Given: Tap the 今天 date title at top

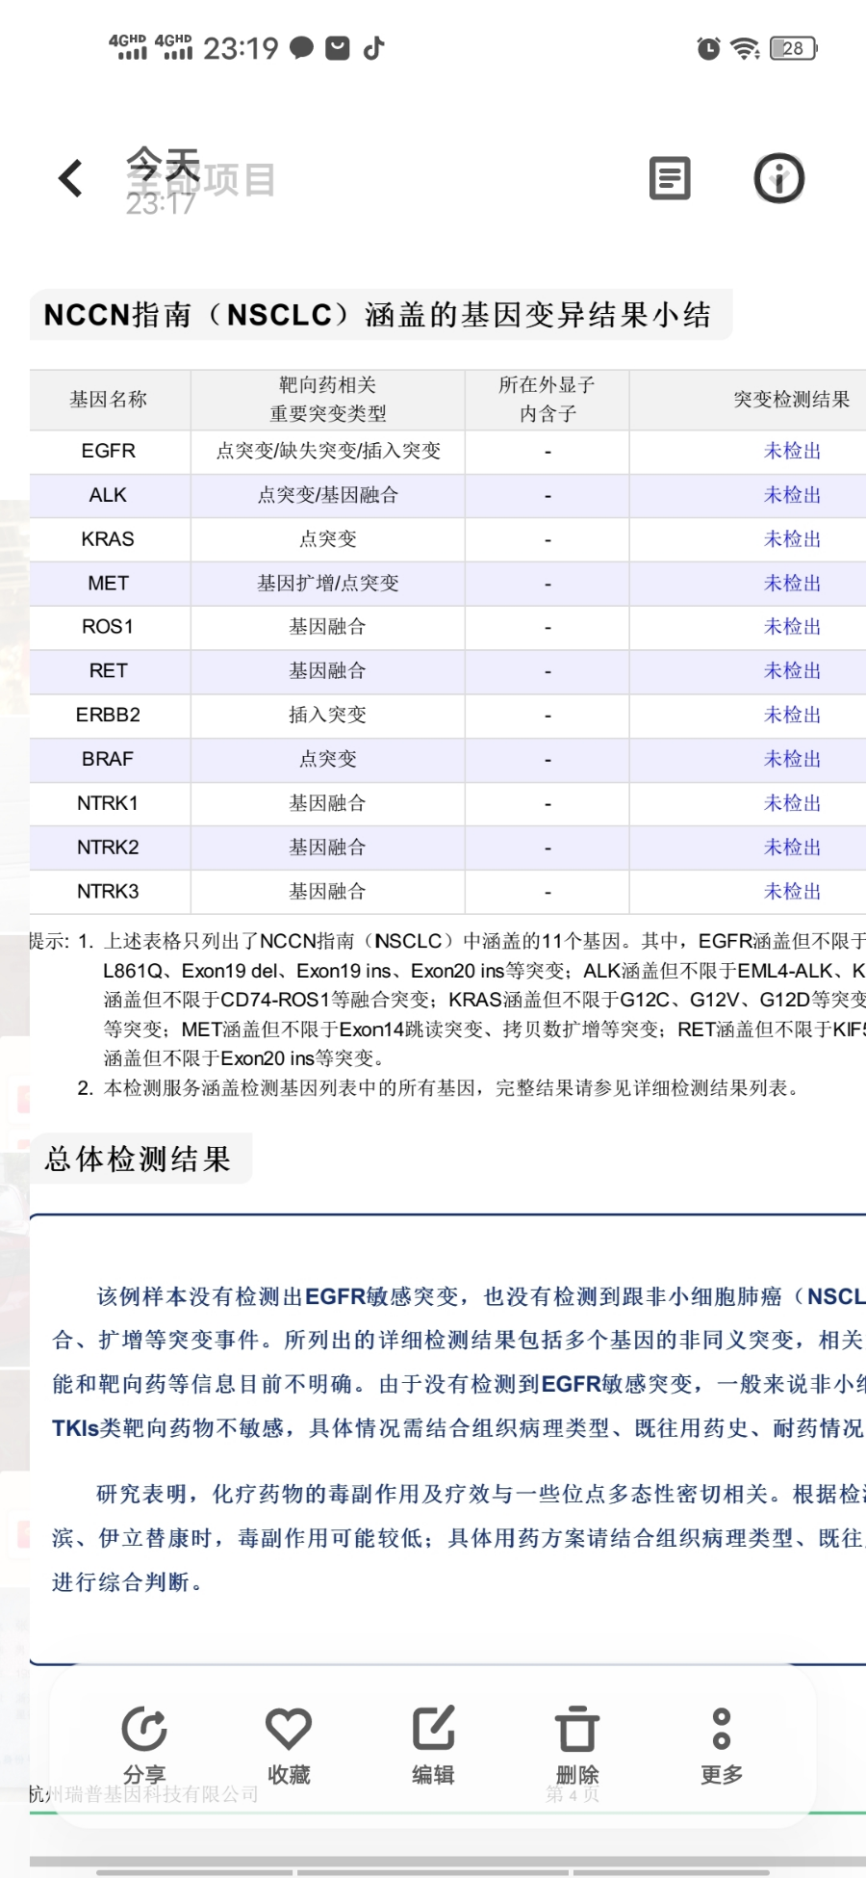Looking at the screenshot, I should pos(164,164).
